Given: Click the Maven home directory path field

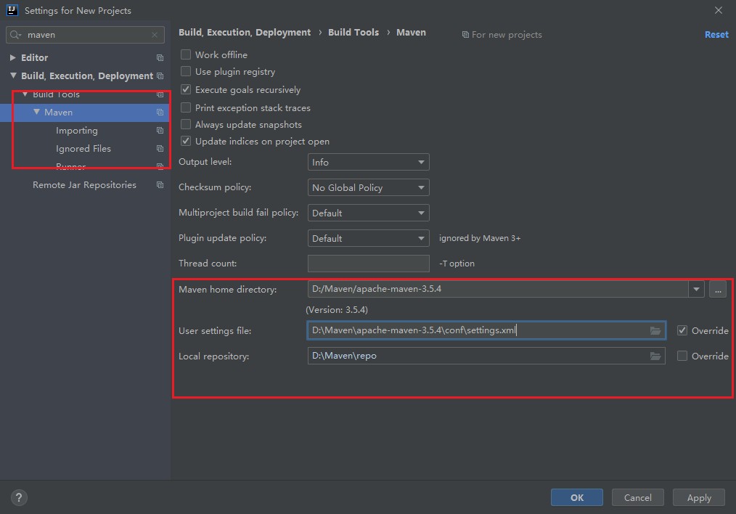Looking at the screenshot, I should (498, 289).
